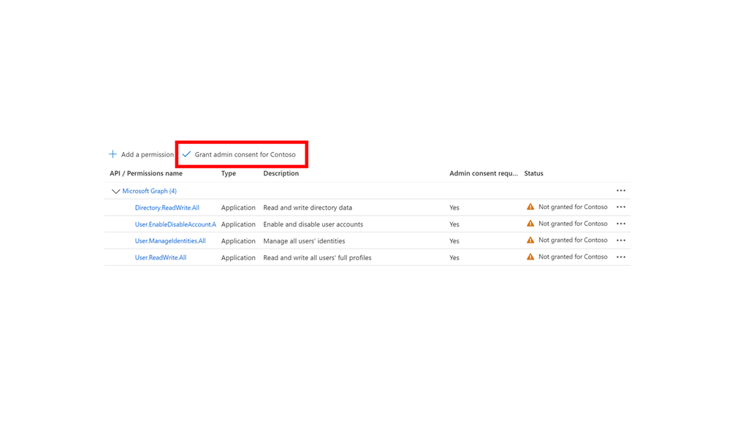Open ellipsis menu for Microsoft Graph group

pos(621,191)
